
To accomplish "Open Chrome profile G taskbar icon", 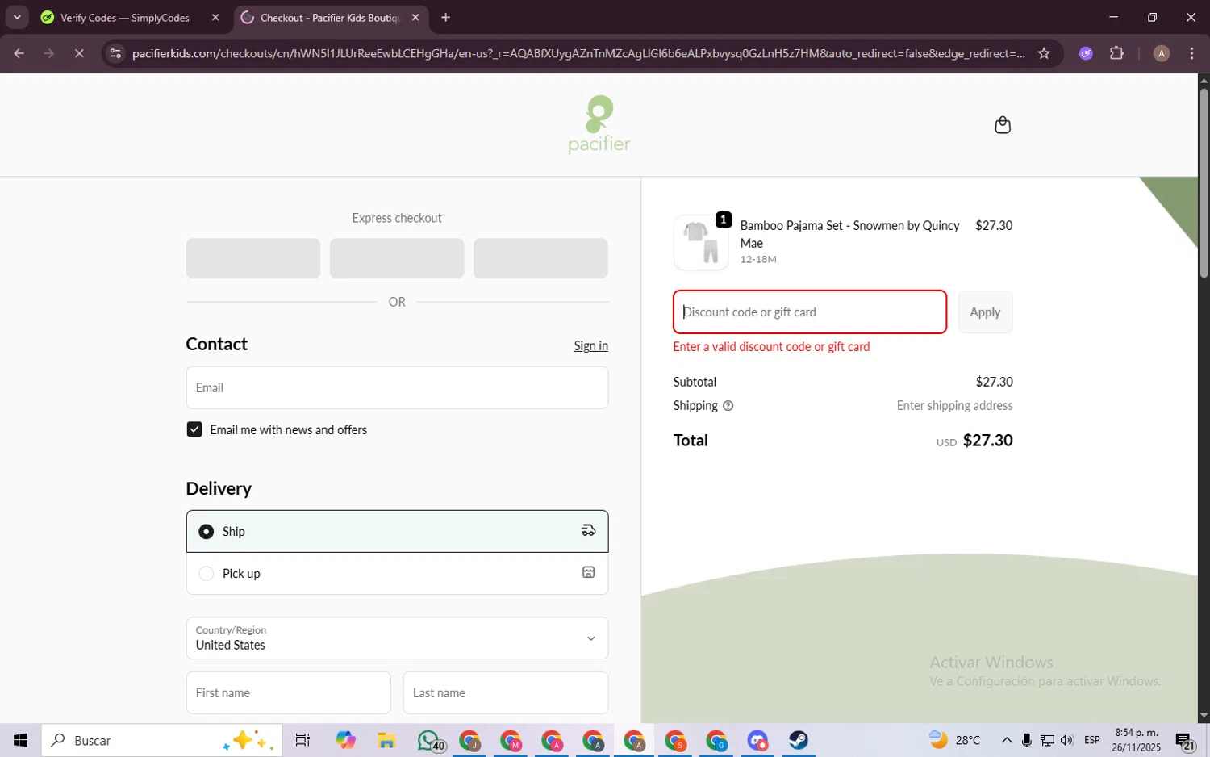I will 716,740.
